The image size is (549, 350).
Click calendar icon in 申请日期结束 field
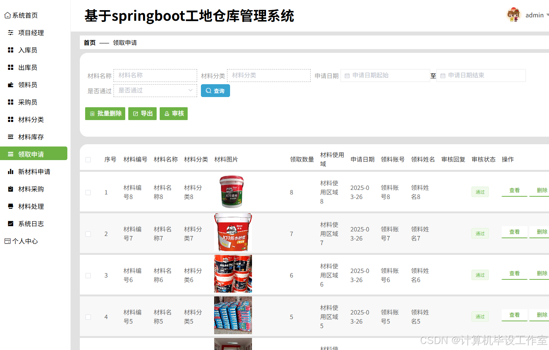coord(443,76)
